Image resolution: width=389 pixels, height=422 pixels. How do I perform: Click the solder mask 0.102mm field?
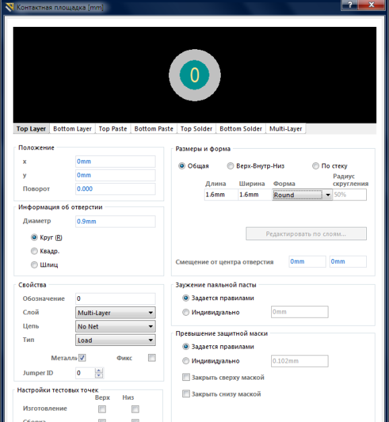[x=299, y=361]
